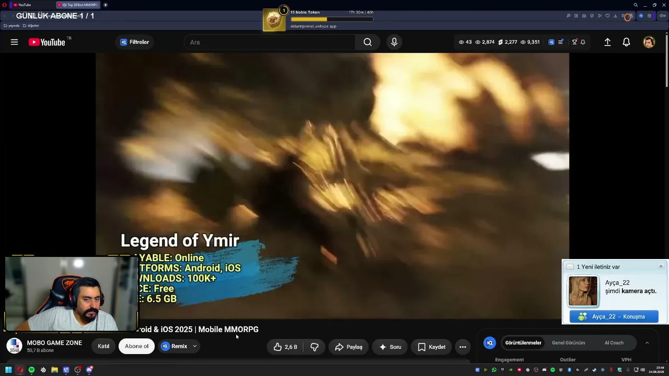
Task: Subscribe with the Abone ol button
Action: tap(136, 346)
